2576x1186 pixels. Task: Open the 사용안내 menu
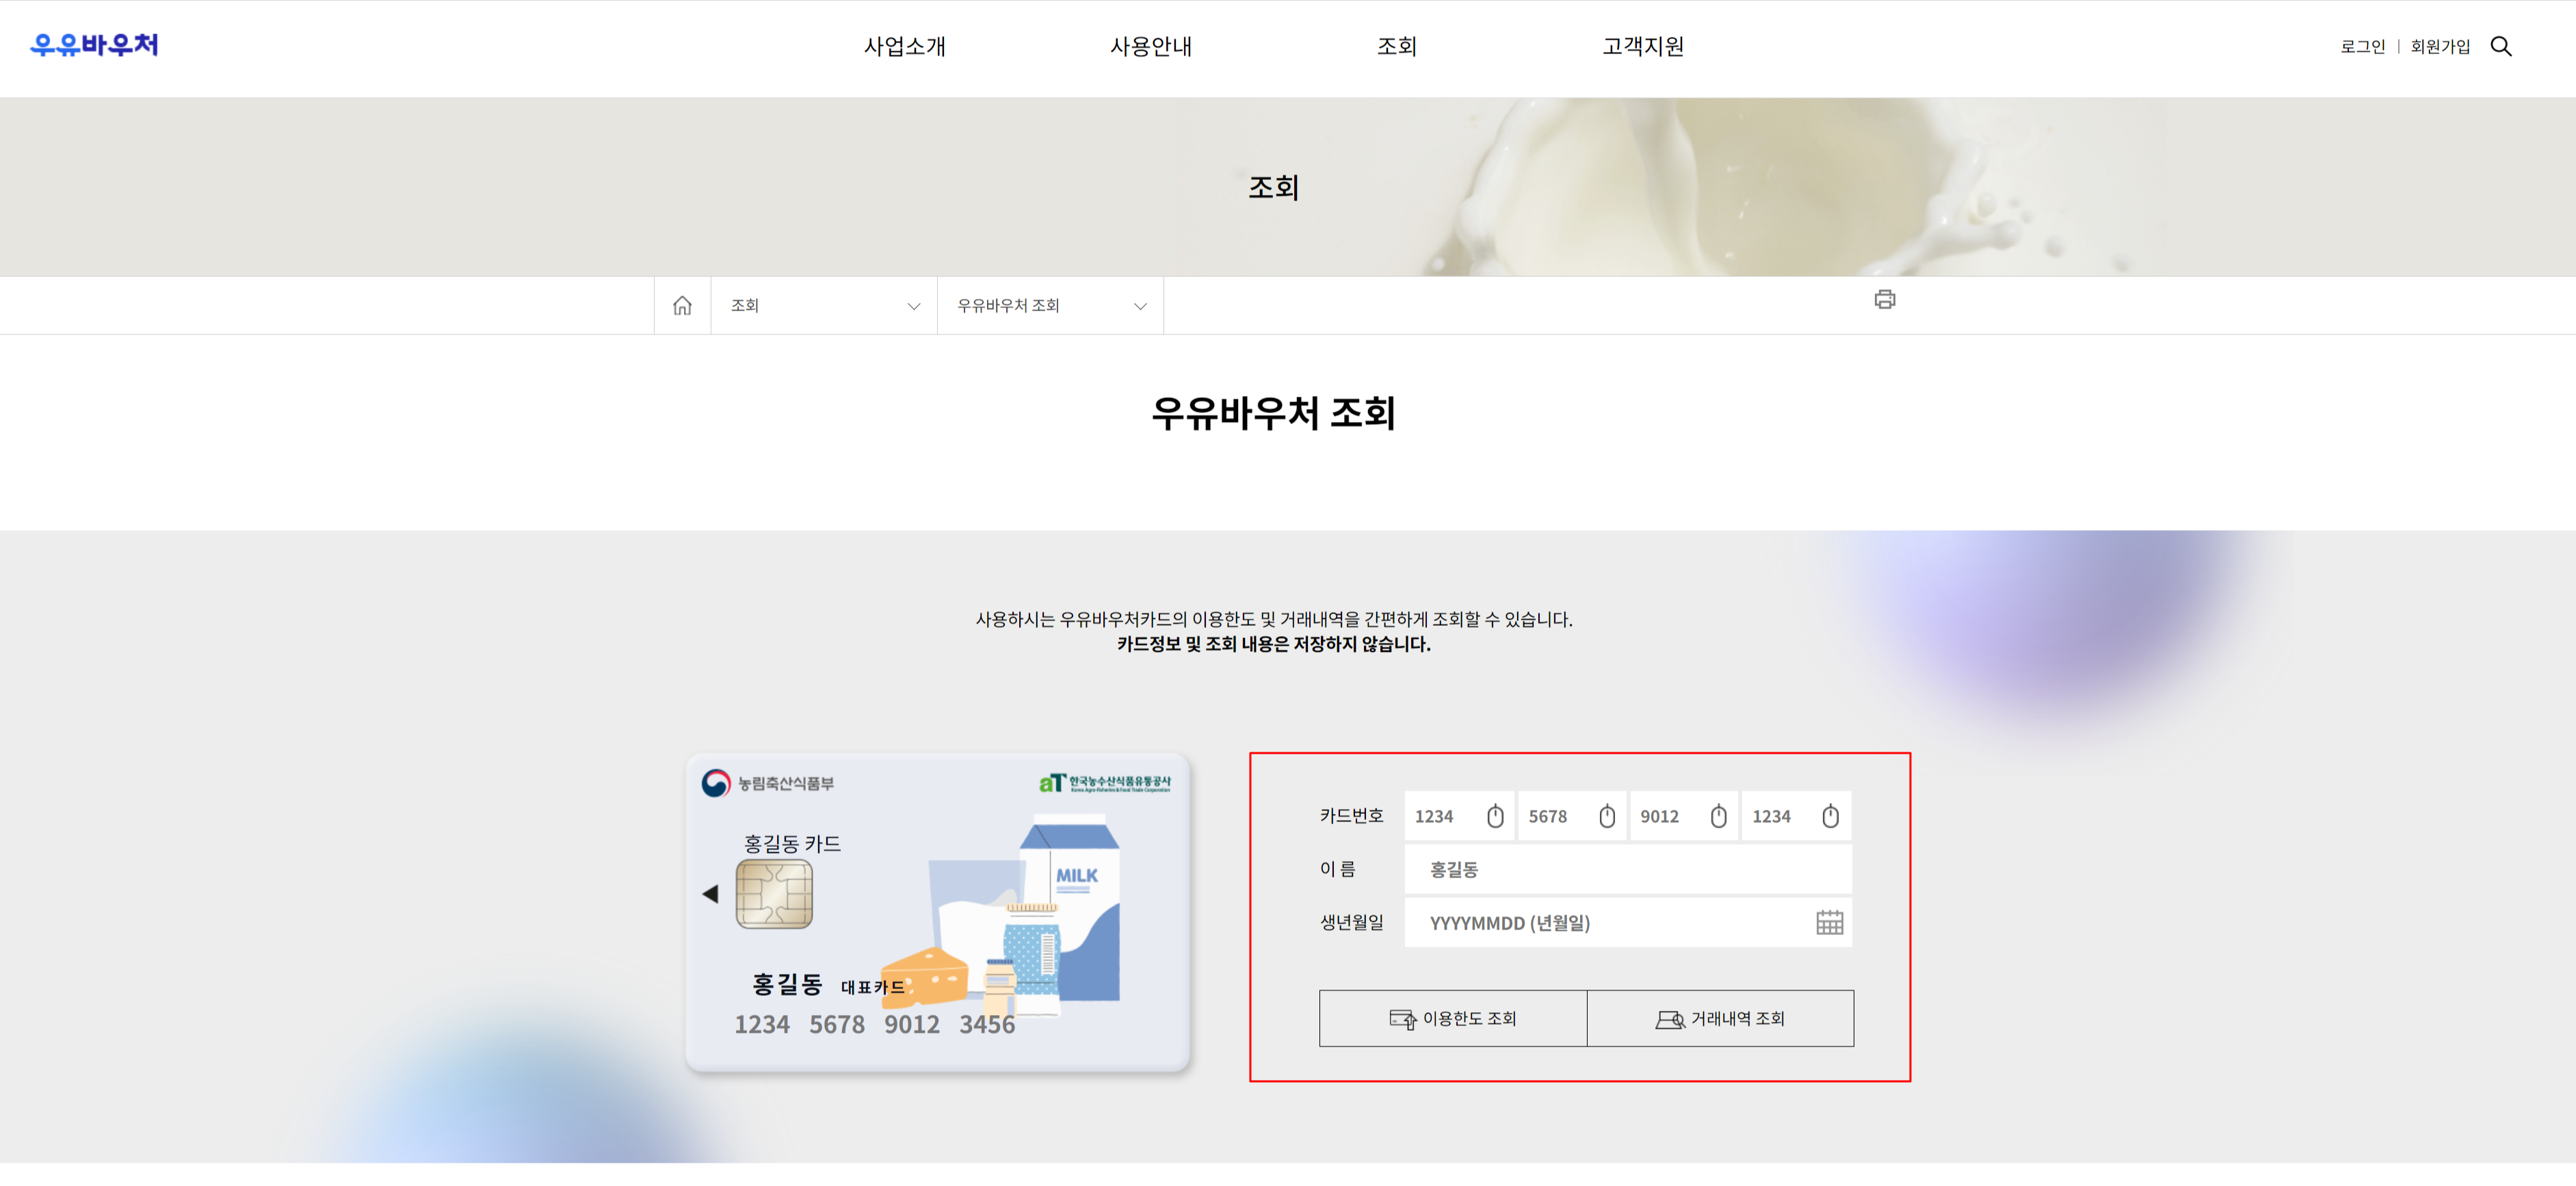tap(1150, 46)
